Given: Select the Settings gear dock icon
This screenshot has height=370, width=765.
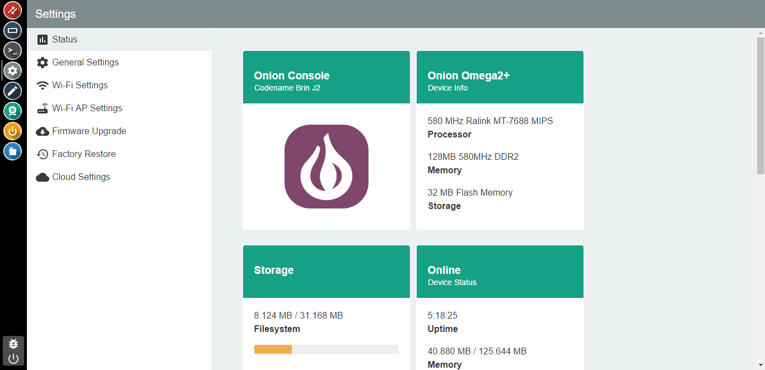Looking at the screenshot, I should click(13, 70).
